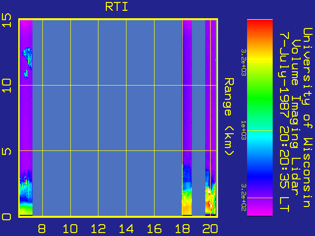Click the 7-July-1987 20:20:35 LT timestamp
This screenshot has height=236, width=315.
[284, 122]
